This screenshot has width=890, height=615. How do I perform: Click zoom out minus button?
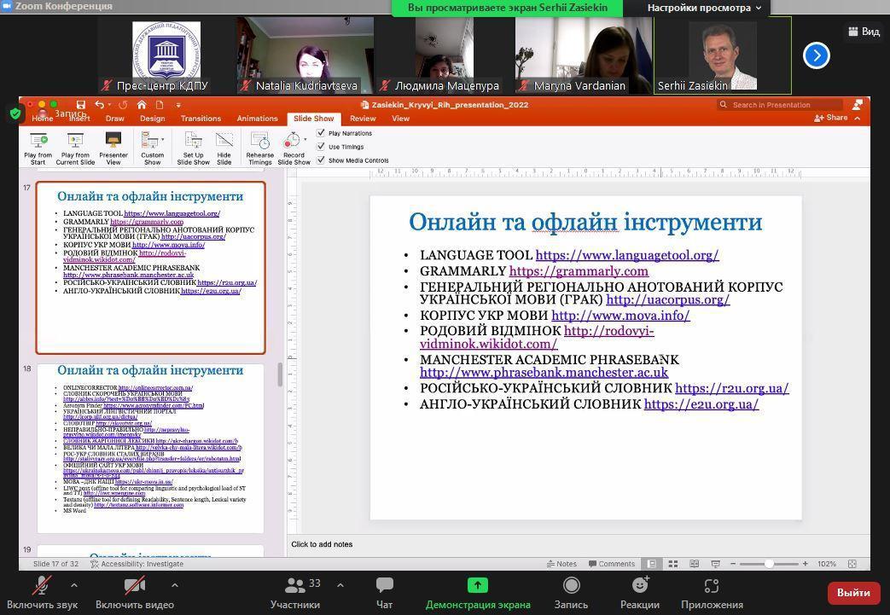coord(733,563)
